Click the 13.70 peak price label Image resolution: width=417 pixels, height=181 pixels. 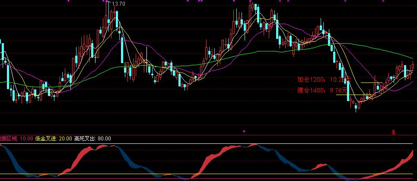[x=118, y=4]
